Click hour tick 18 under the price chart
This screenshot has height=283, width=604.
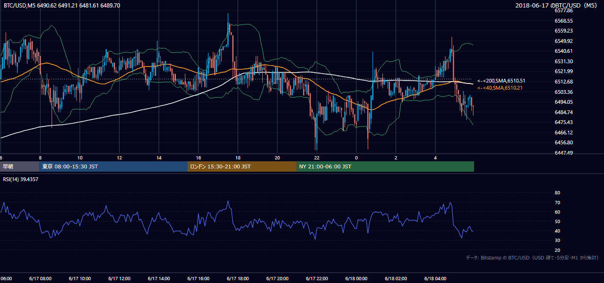click(x=238, y=158)
